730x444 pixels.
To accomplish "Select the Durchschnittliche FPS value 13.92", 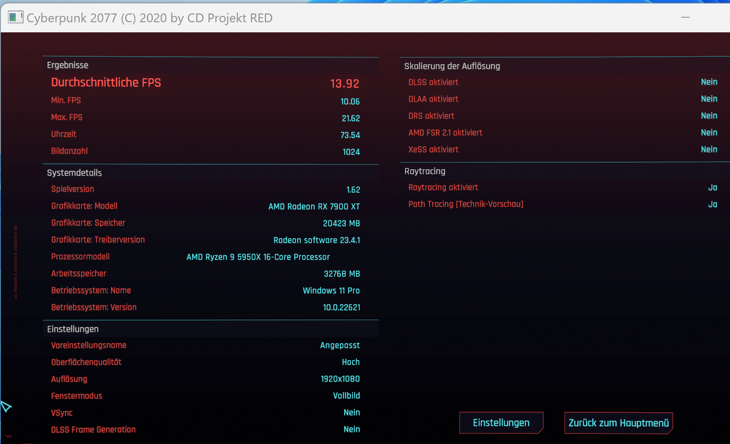I will (345, 84).
